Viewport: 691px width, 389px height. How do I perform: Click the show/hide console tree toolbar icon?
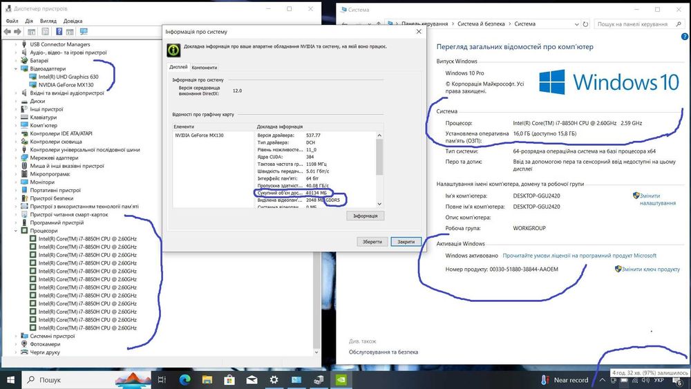click(31, 32)
